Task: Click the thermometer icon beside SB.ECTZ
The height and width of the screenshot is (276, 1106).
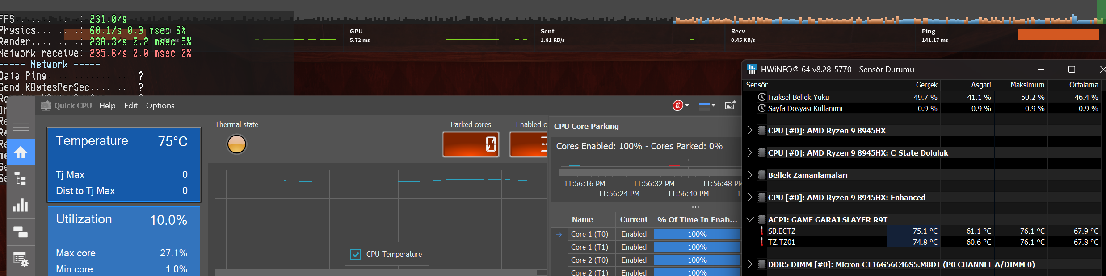Action: [x=762, y=231]
